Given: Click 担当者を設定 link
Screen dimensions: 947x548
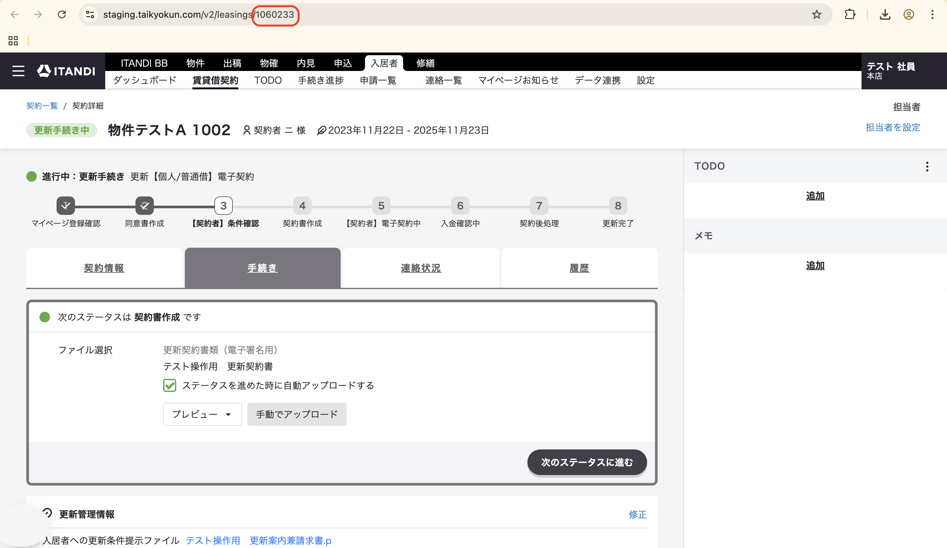Looking at the screenshot, I should point(893,127).
